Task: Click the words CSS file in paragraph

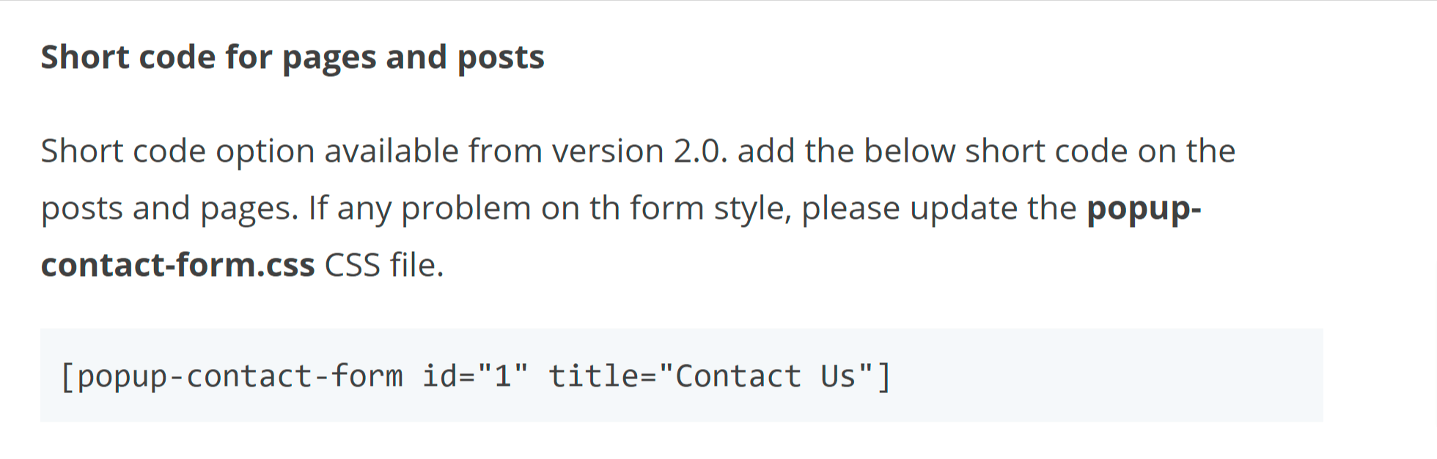Action: coord(384,264)
